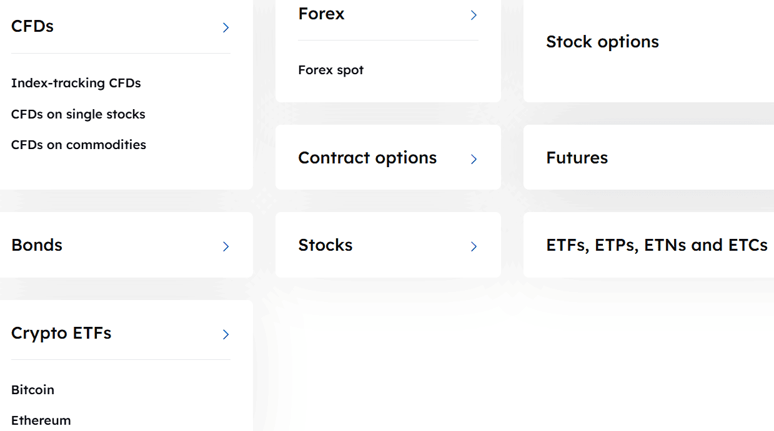Image resolution: width=774 pixels, height=431 pixels.
Task: Expand the CFDs category chevron
Action: (x=226, y=27)
